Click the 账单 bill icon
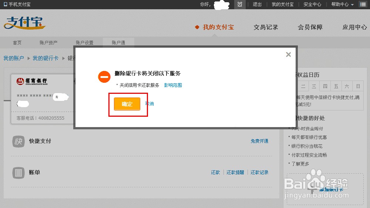Image resolution: width=370 pixels, height=208 pixels. [18, 173]
